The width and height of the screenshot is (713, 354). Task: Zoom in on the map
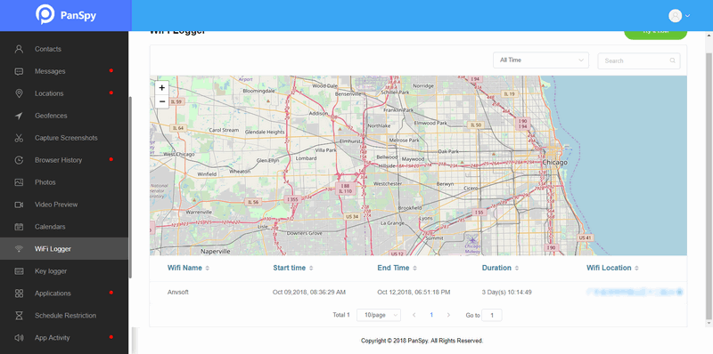point(162,87)
